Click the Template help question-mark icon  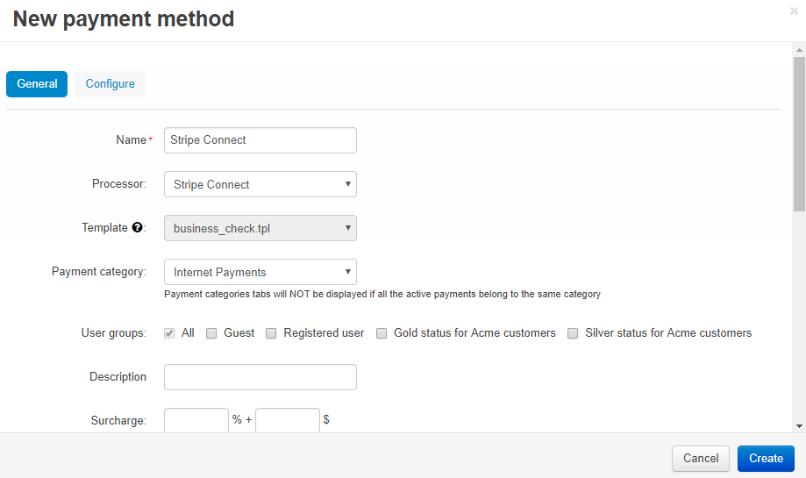(x=137, y=227)
